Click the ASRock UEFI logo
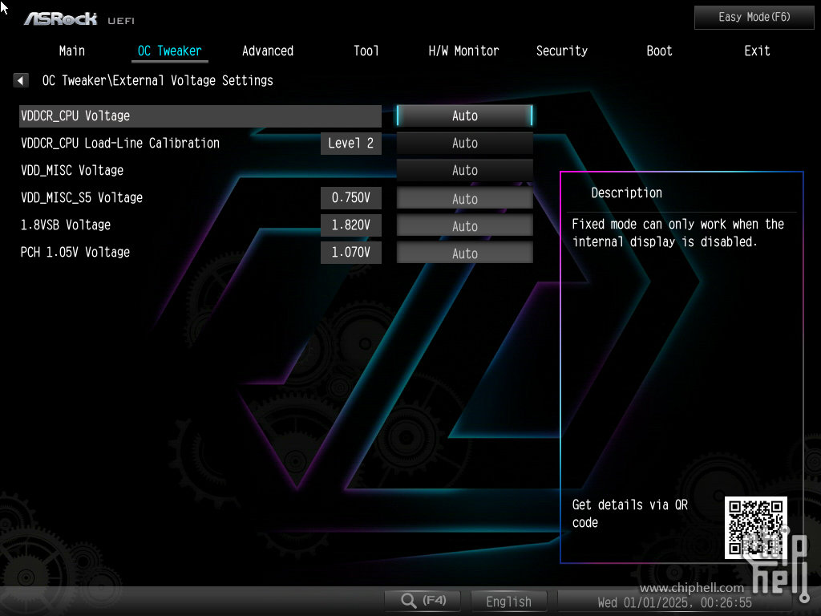This screenshot has width=821, height=616. [79, 18]
